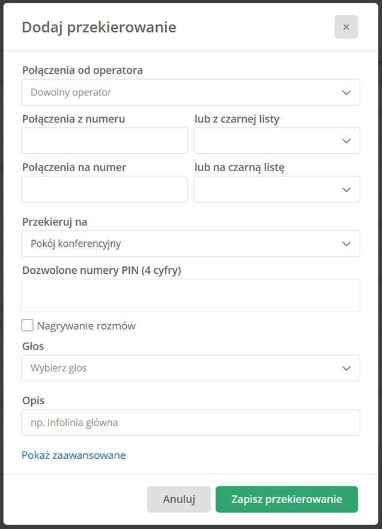Close the Dodaj przekierowanie dialog with X
Screen dimensions: 382x529
(x=346, y=27)
